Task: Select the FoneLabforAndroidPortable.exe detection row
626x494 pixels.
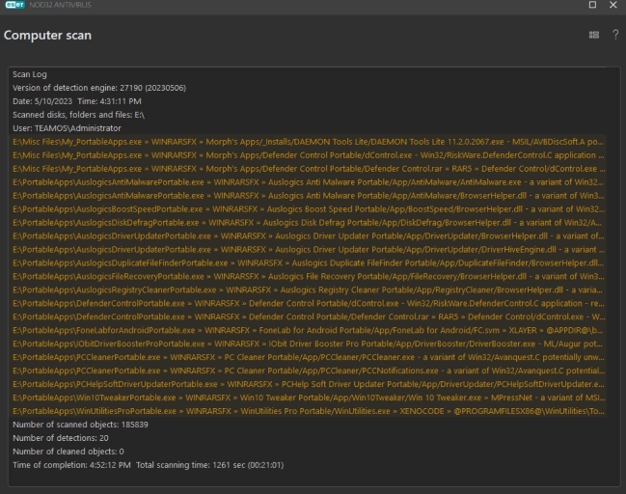Action: pos(309,330)
